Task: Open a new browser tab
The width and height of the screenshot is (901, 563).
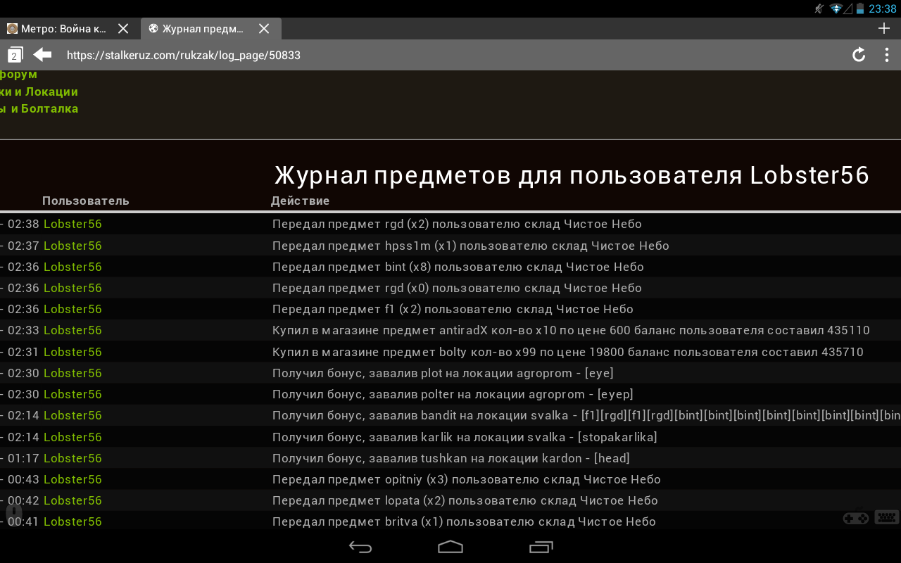Action: [x=883, y=28]
